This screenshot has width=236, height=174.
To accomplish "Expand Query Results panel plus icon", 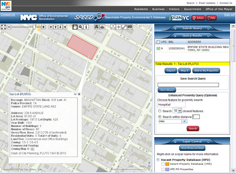I will [x=208, y=36].
